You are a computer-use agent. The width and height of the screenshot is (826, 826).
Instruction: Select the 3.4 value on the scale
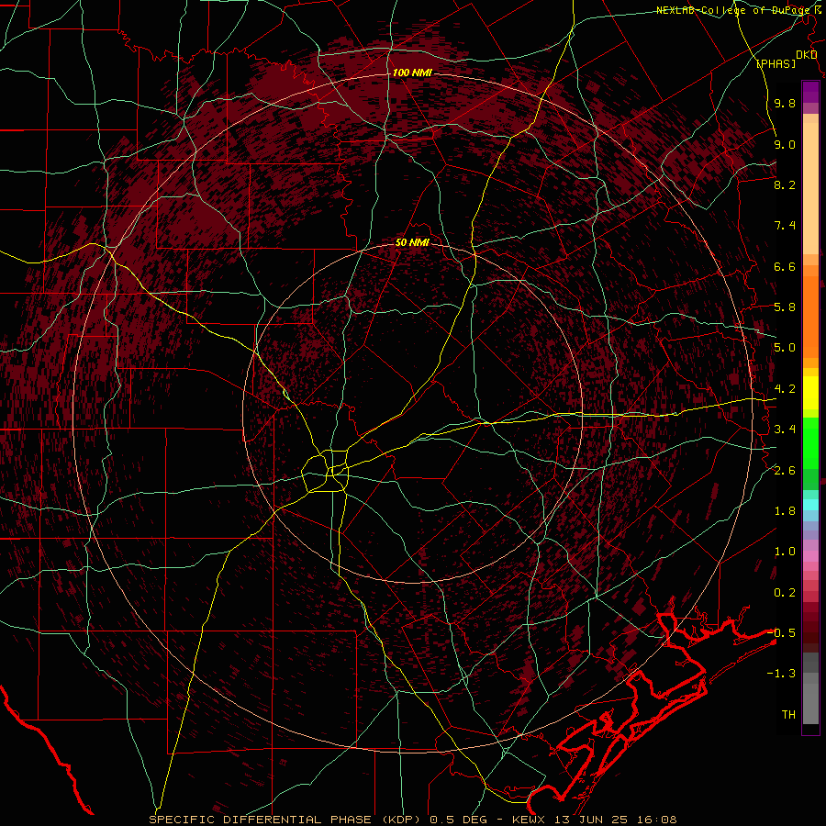[x=785, y=430]
